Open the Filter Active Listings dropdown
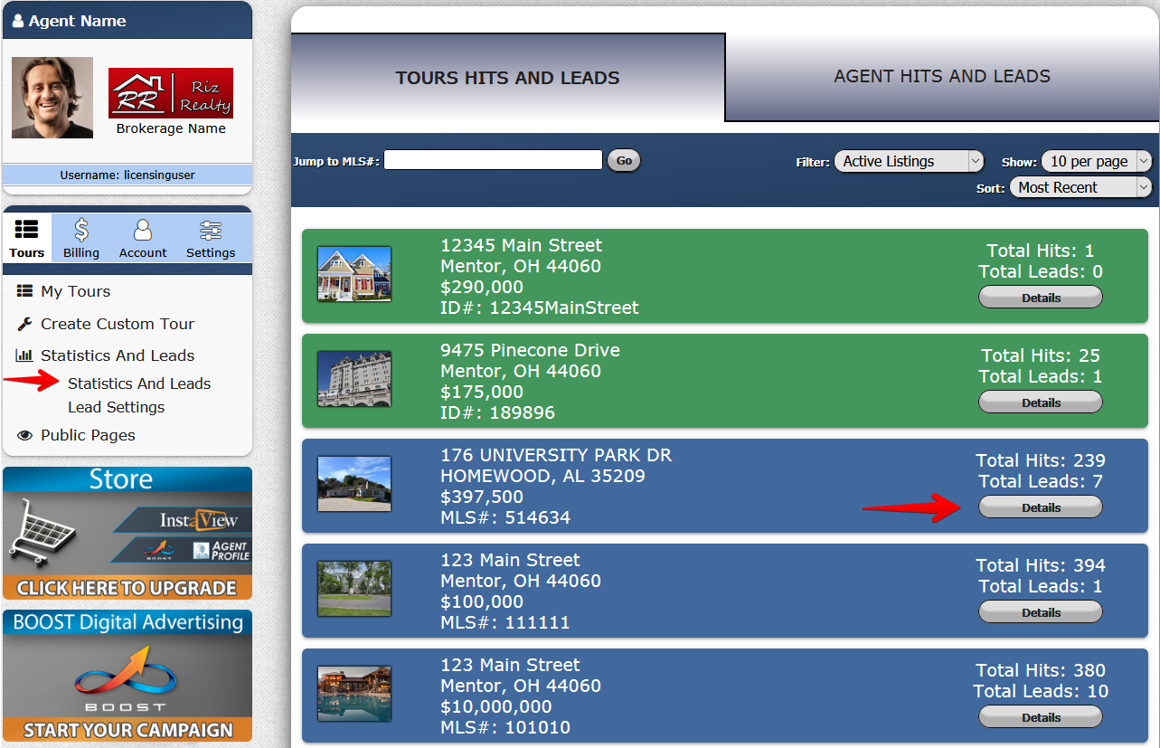Screen dimensions: 1160x748 coord(909,161)
